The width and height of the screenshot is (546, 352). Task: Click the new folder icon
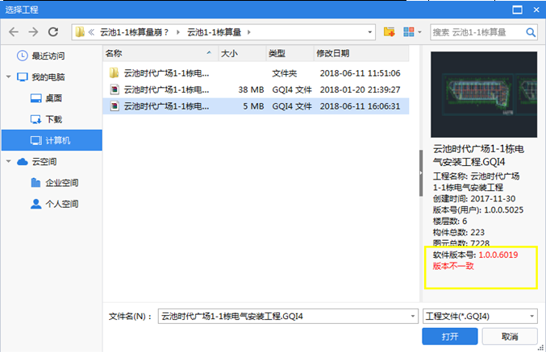click(x=390, y=32)
